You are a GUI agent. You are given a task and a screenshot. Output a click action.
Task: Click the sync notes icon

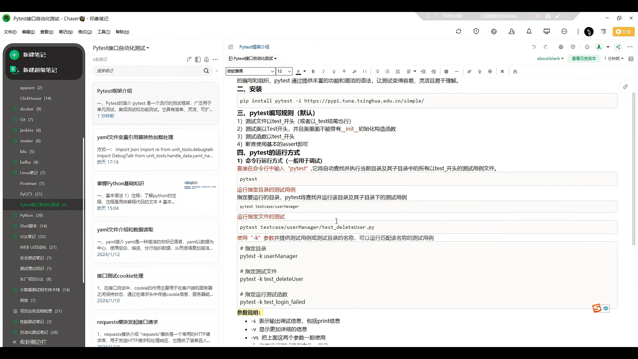(x=459, y=32)
